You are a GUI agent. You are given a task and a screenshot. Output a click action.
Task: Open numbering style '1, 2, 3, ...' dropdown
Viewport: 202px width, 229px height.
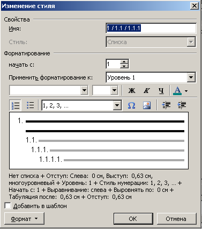117,105
